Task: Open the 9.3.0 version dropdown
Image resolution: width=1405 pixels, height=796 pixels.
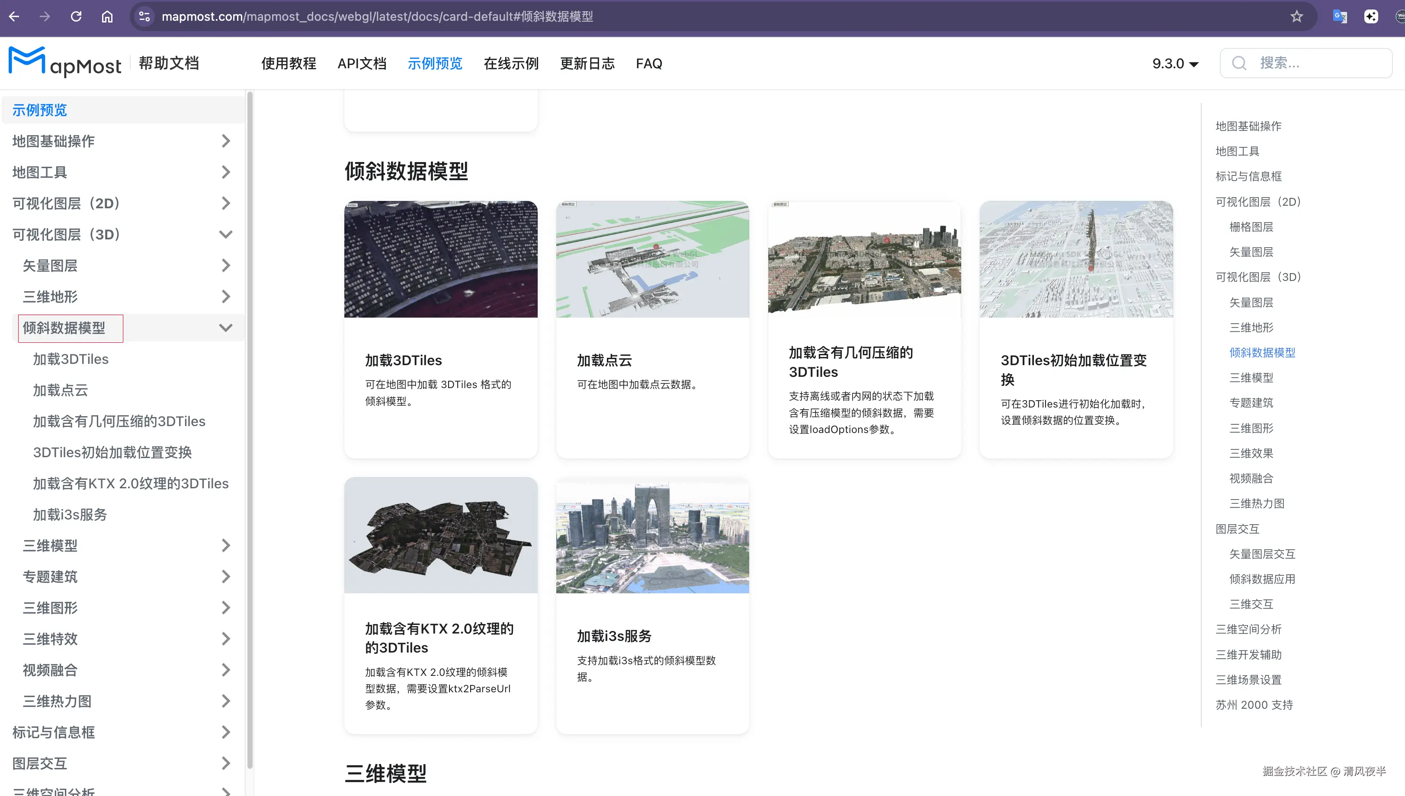Action: click(1175, 64)
